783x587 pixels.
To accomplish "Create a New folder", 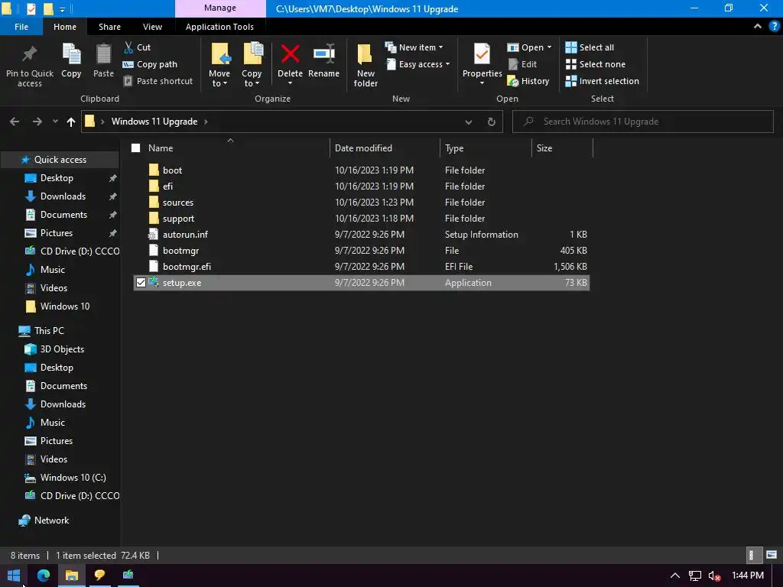I will click(366, 65).
